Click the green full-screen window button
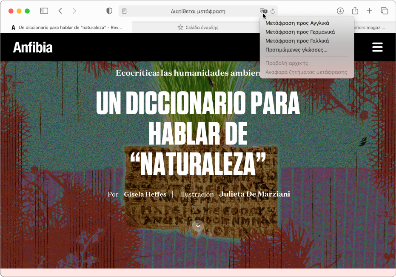396x277 pixels. (x=27, y=11)
